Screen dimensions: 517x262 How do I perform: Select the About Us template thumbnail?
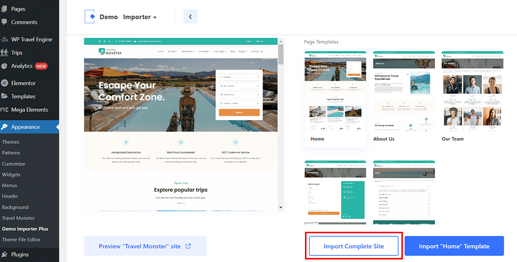404,91
